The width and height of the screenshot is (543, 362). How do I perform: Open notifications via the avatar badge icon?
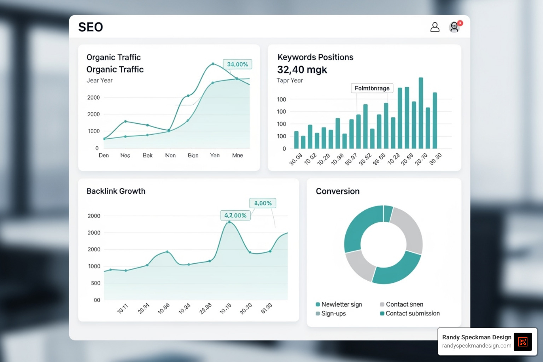click(454, 27)
